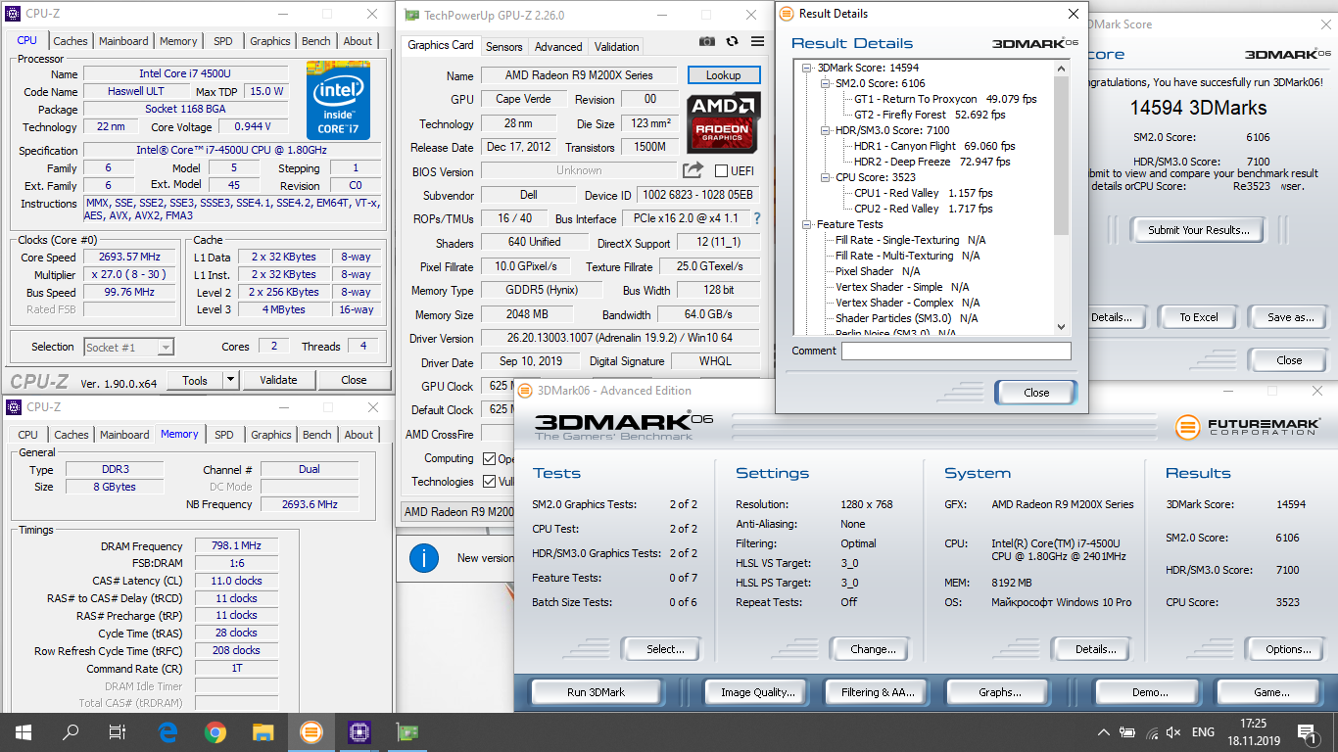This screenshot has width=1338, height=752.
Task: Open the GPU-Z hamburger menu
Action: pyautogui.click(x=757, y=41)
